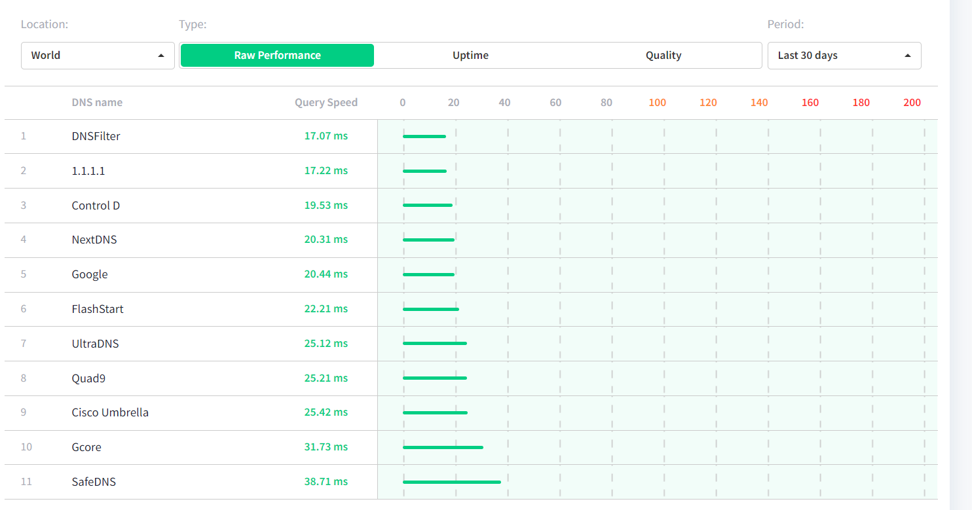Click the SafeDNS speed bar
The width and height of the screenshot is (972, 510).
point(452,482)
